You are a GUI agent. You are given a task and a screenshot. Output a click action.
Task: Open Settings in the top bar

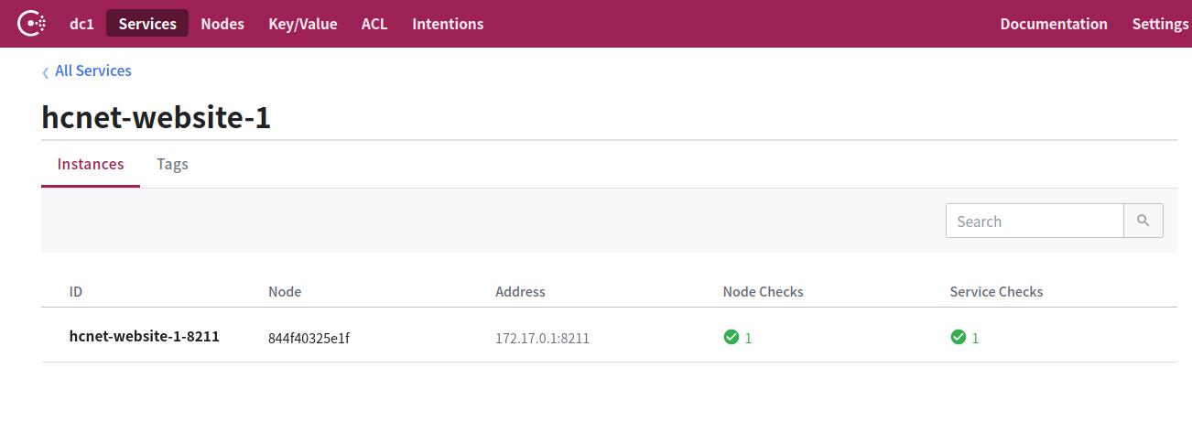(x=1160, y=24)
